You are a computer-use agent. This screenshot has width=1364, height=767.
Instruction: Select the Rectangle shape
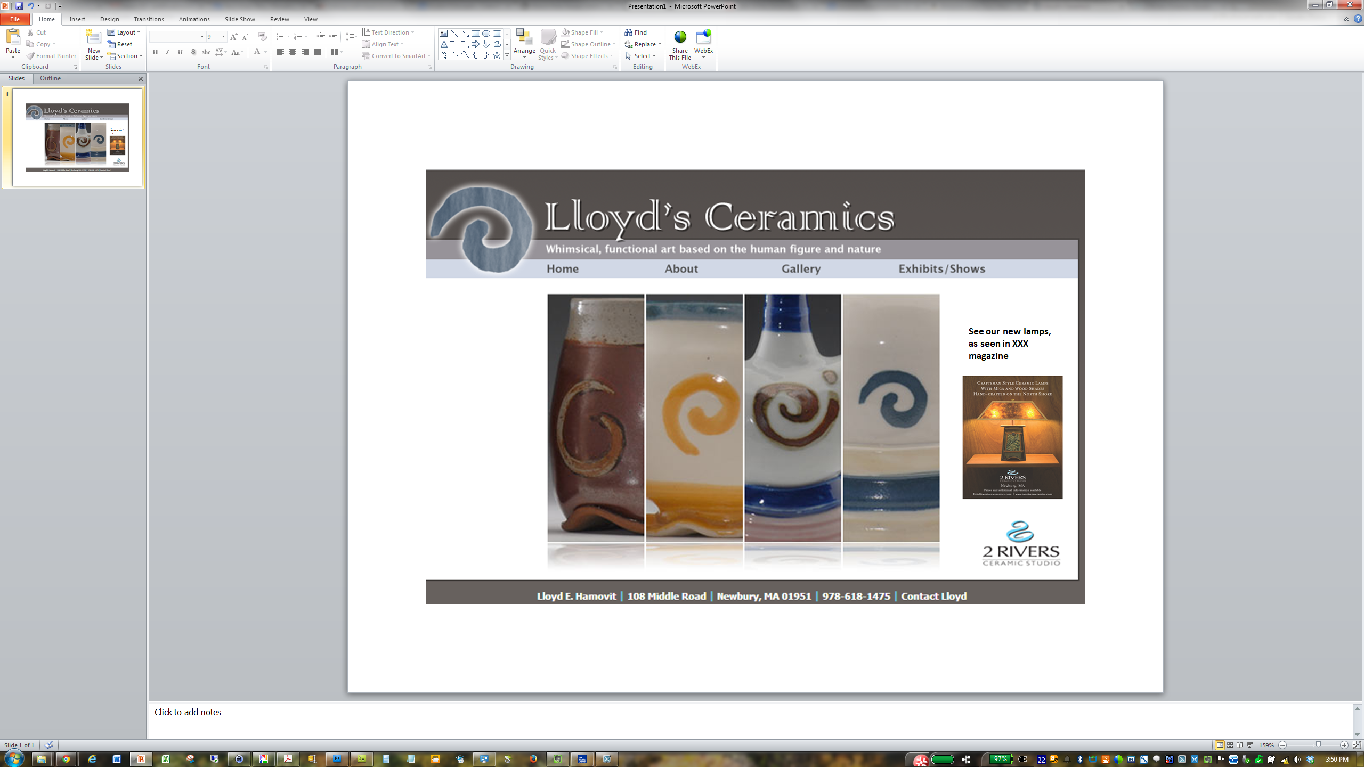pyautogui.click(x=475, y=33)
